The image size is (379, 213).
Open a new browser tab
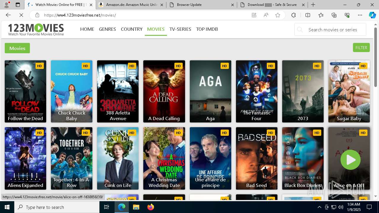[x=313, y=5]
